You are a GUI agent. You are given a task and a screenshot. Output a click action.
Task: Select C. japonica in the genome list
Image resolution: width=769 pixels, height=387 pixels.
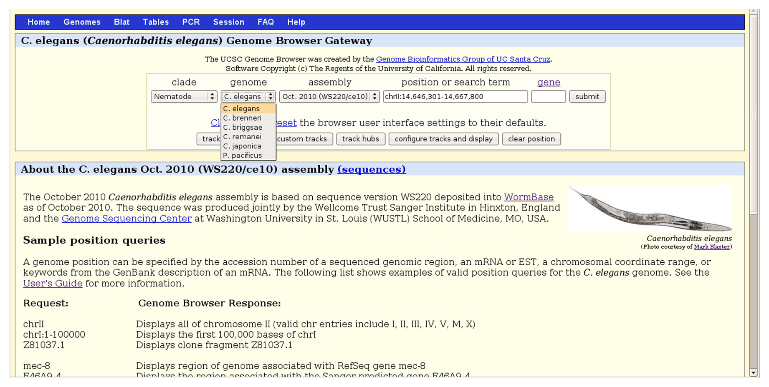248,146
